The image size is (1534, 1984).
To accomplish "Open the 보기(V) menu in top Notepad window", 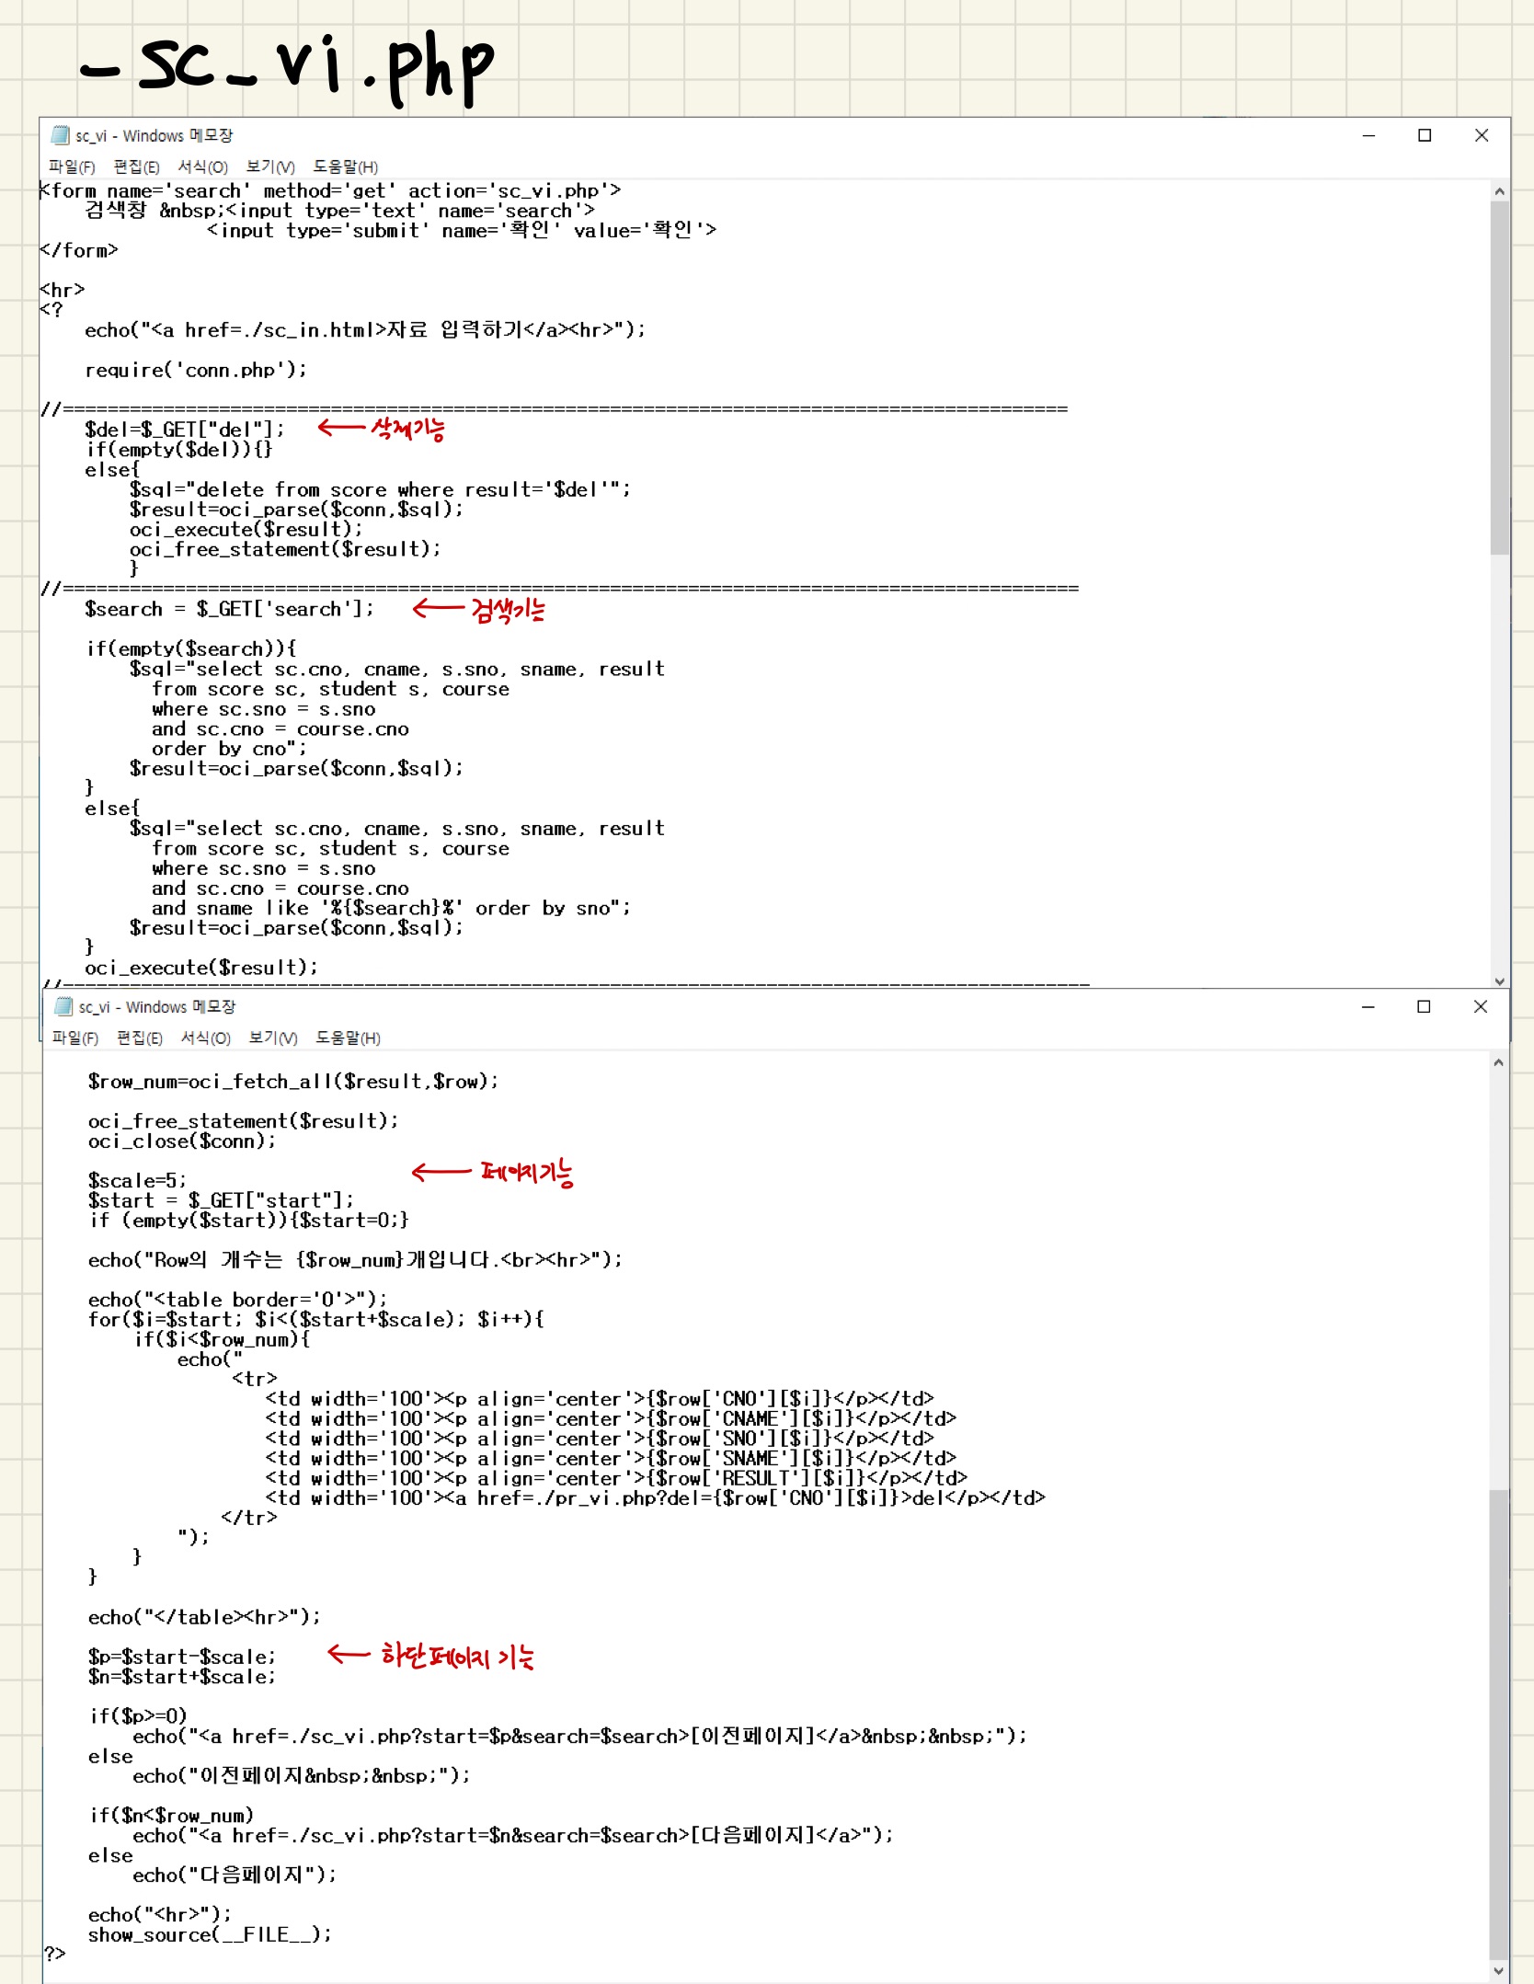I will tap(270, 166).
